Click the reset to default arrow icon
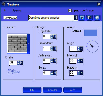Screen dimensions: 103x96 97,18
